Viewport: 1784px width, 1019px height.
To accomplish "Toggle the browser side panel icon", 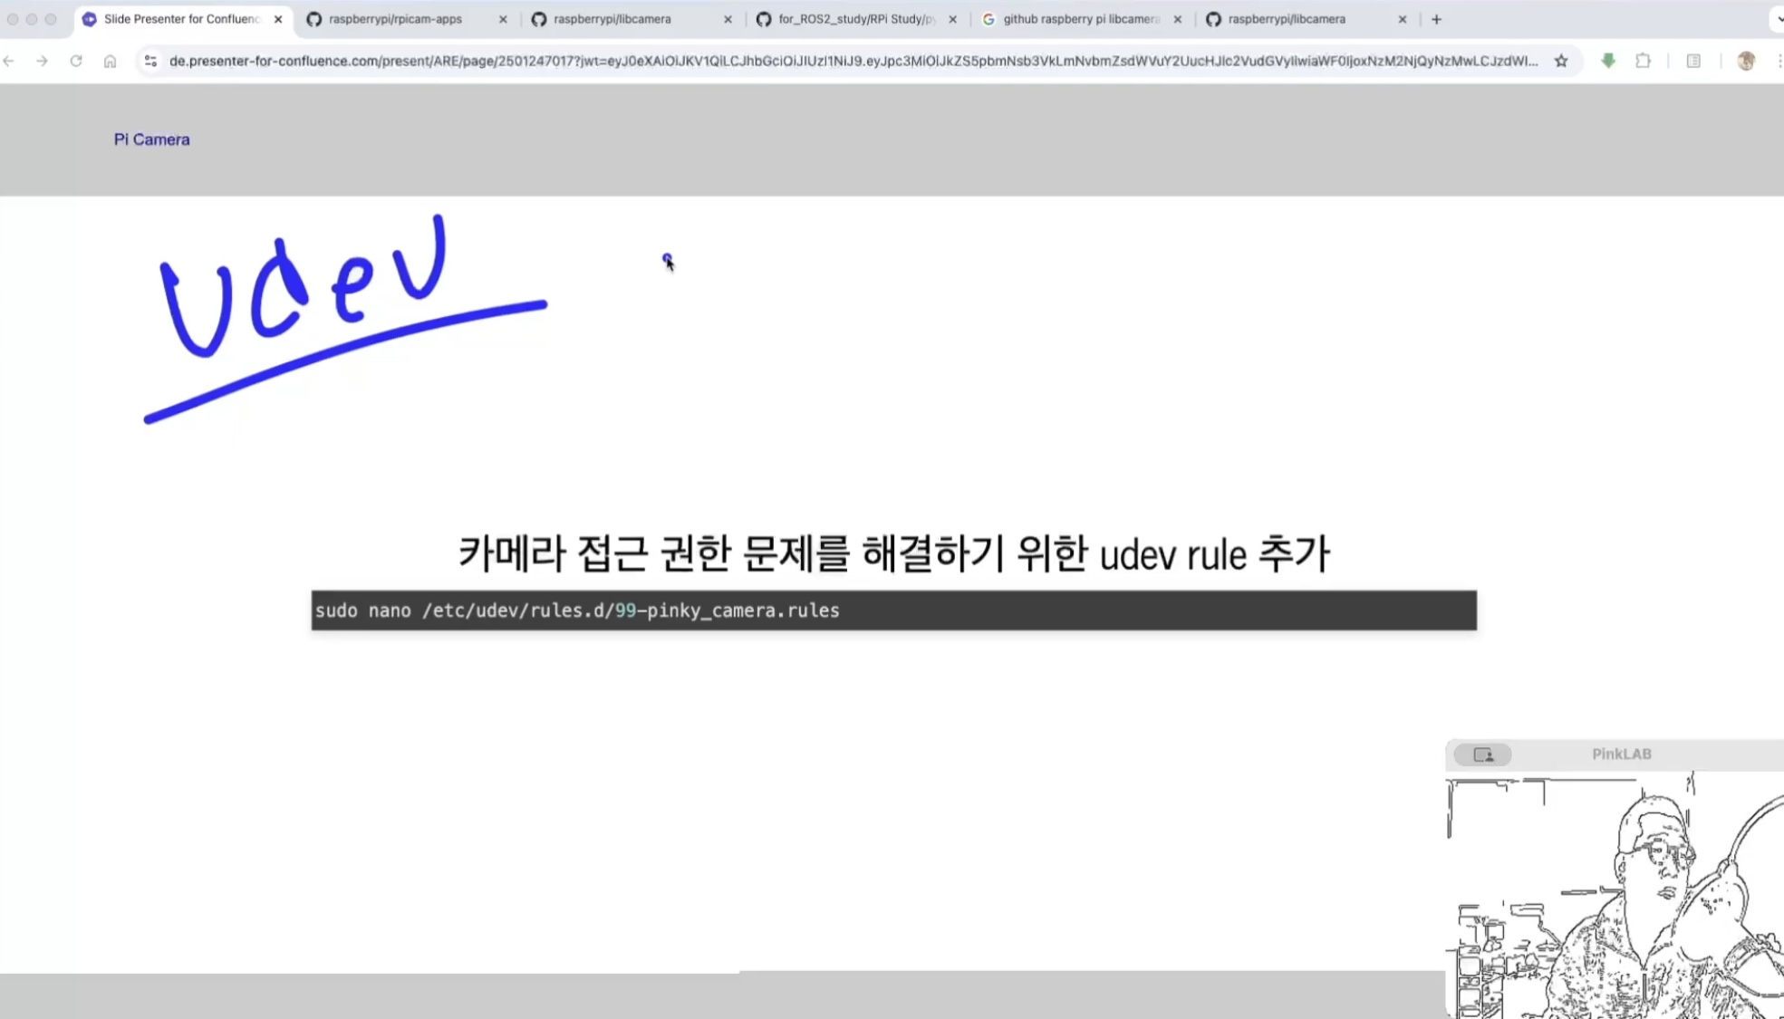I will point(1693,61).
